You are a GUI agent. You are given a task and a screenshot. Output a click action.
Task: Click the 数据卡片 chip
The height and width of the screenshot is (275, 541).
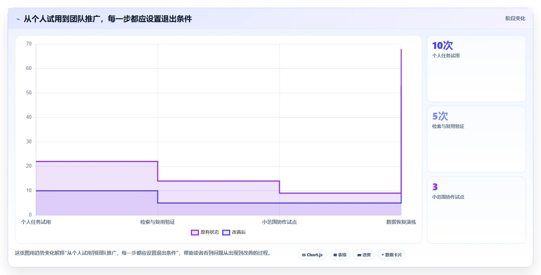(x=392, y=255)
